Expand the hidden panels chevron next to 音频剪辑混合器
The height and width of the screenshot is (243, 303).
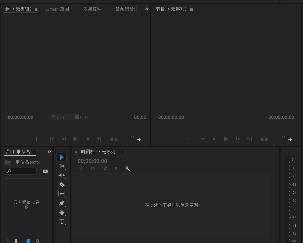click(147, 9)
